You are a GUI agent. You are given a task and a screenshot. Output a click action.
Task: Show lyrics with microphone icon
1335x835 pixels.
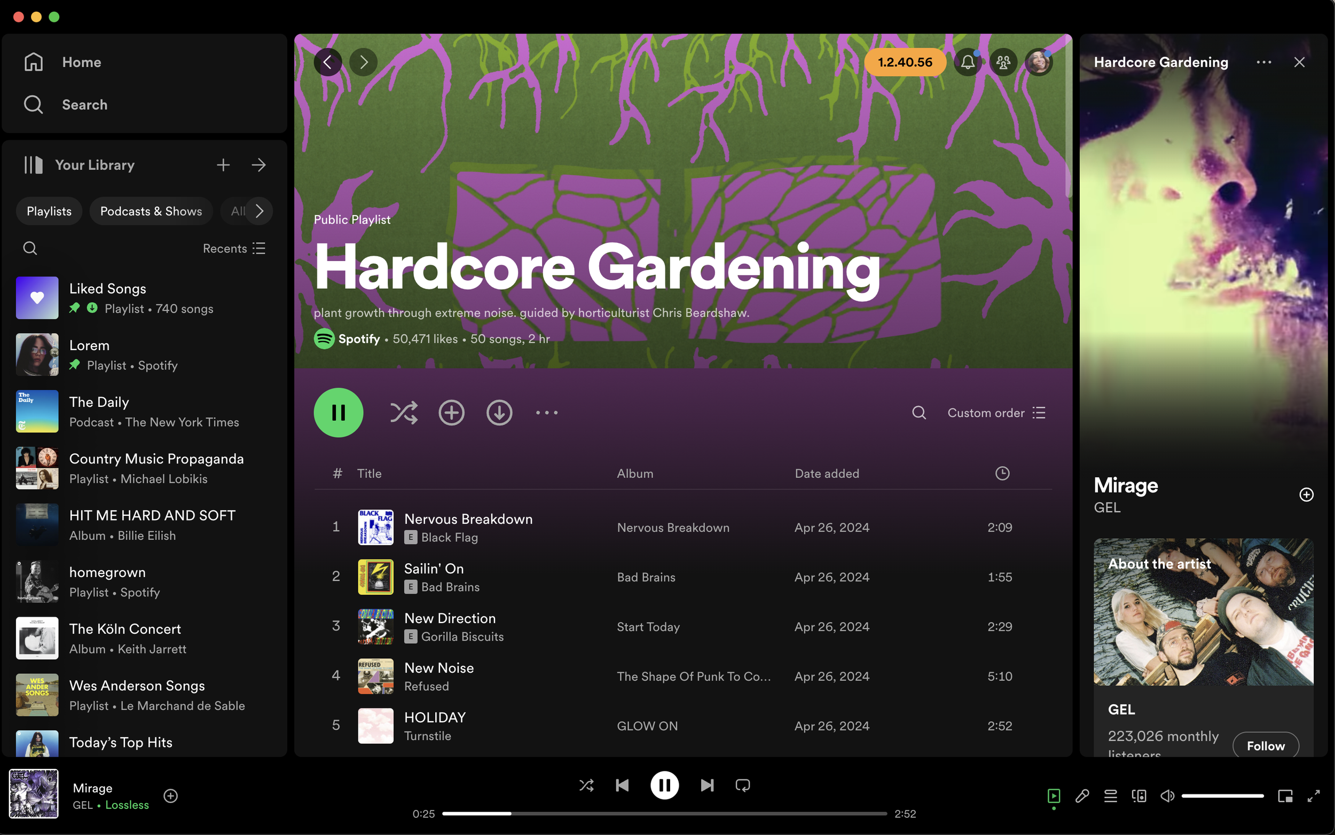tap(1082, 796)
